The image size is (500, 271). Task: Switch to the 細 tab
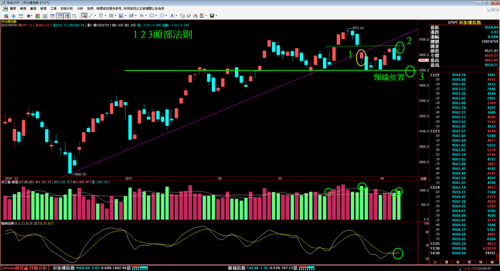[434, 262]
